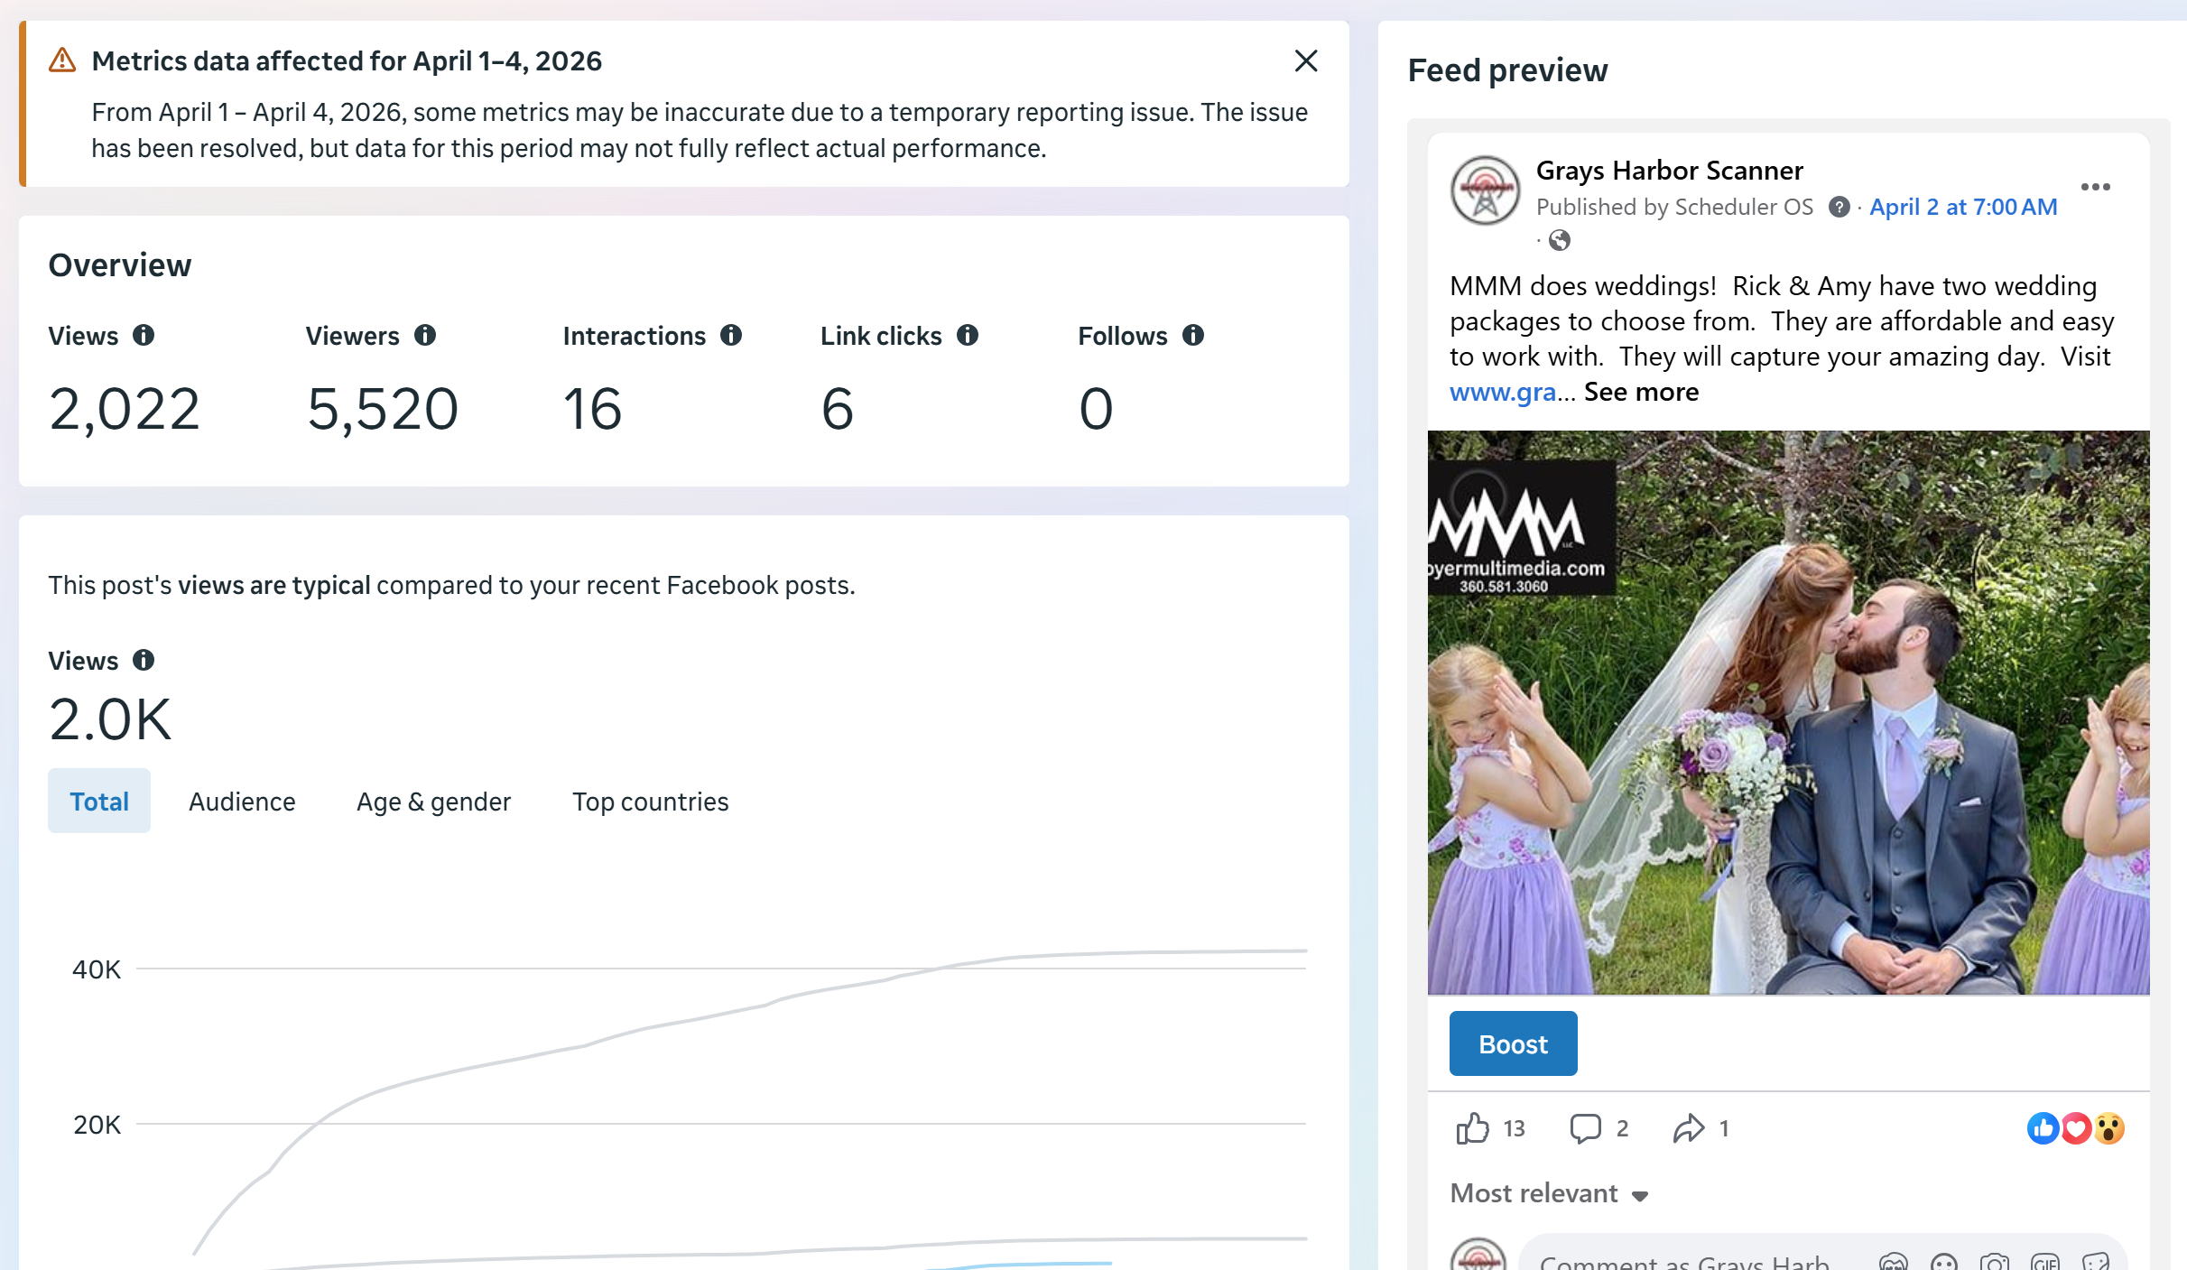Screen dimensions: 2187x1270
Task: Click the Views info icon in Overview
Action: point(144,336)
